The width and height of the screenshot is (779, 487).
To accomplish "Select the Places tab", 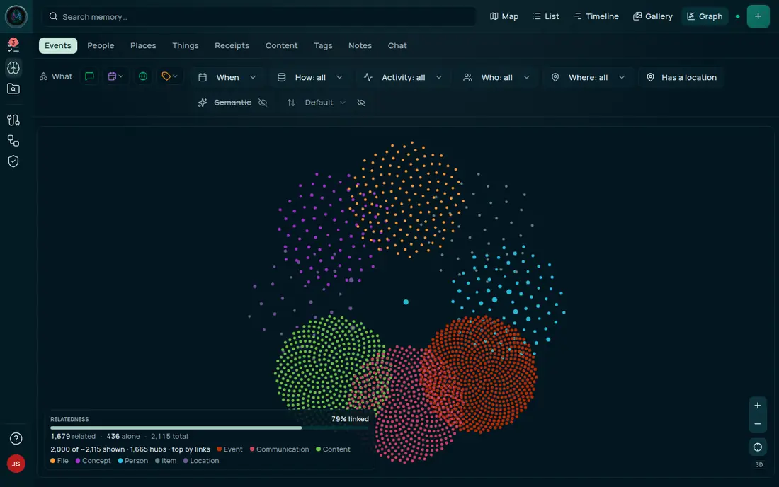I will point(143,46).
